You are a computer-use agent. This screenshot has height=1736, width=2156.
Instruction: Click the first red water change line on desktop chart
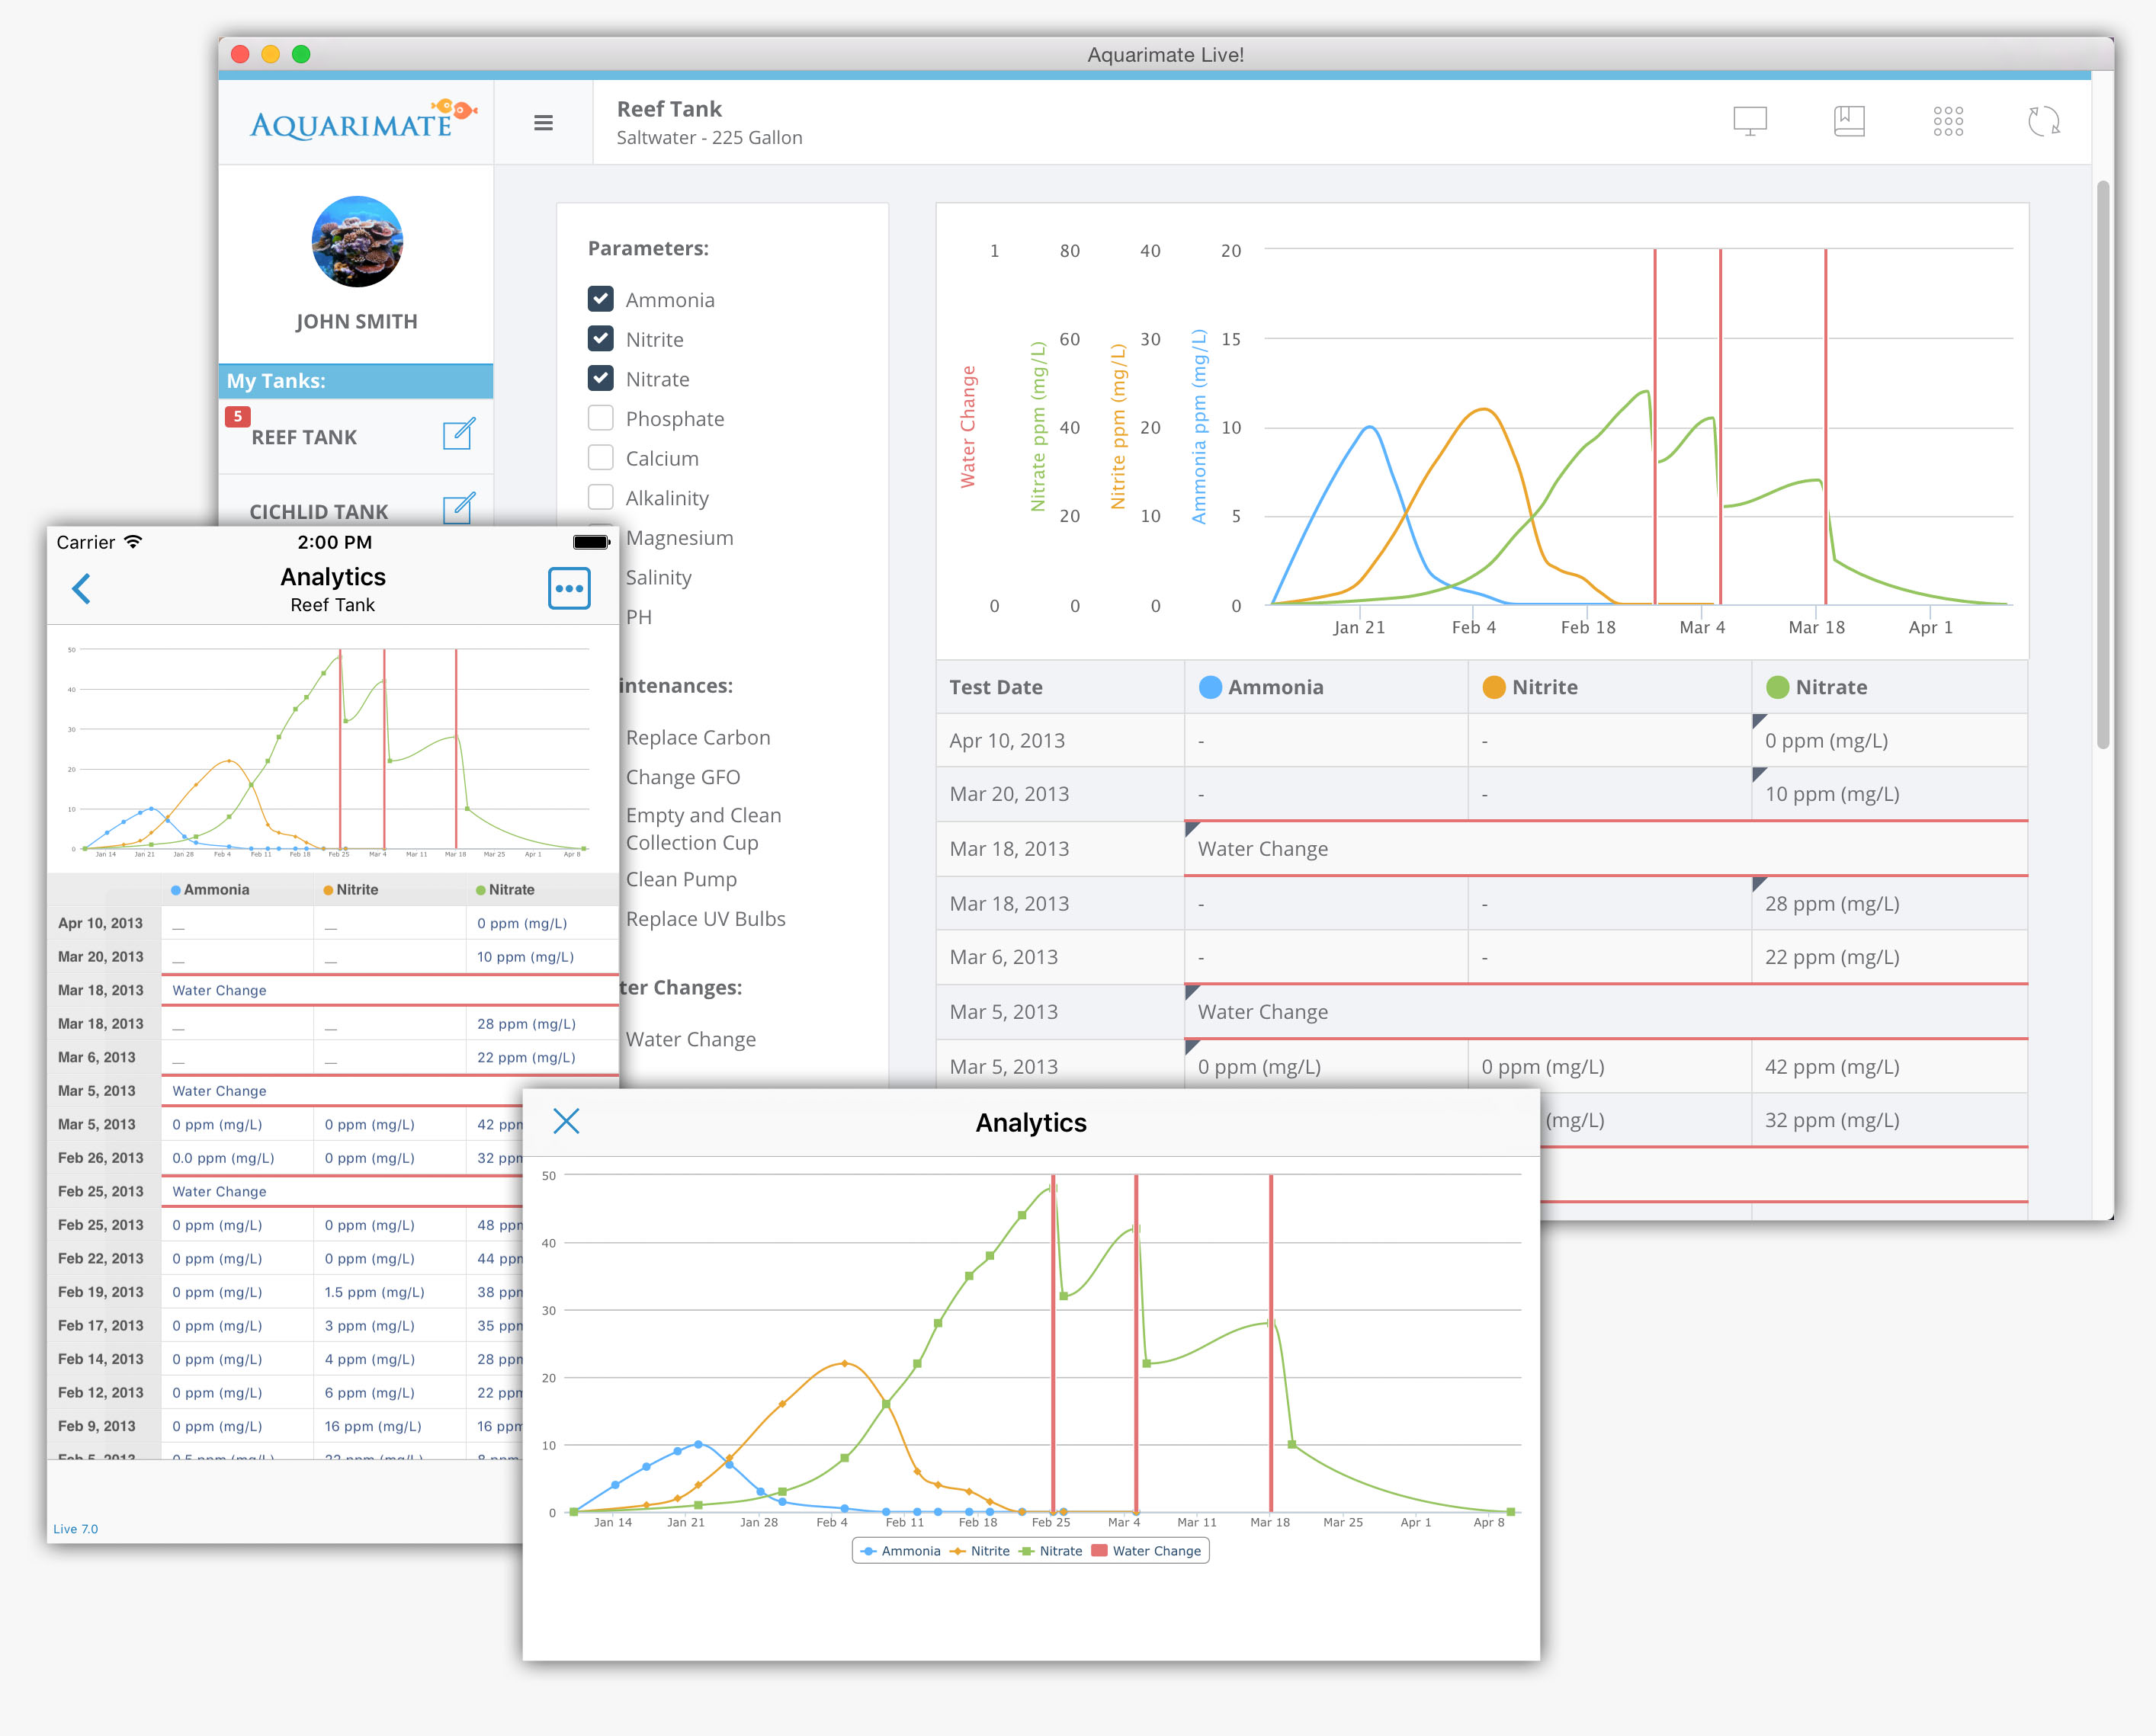pos(1655,427)
